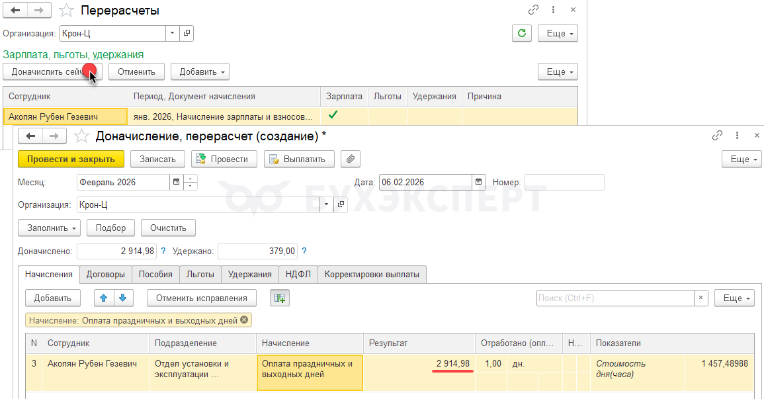Open Еще menu of the Зарплата, льготы, удержания section
764x399 pixels.
coord(558,71)
